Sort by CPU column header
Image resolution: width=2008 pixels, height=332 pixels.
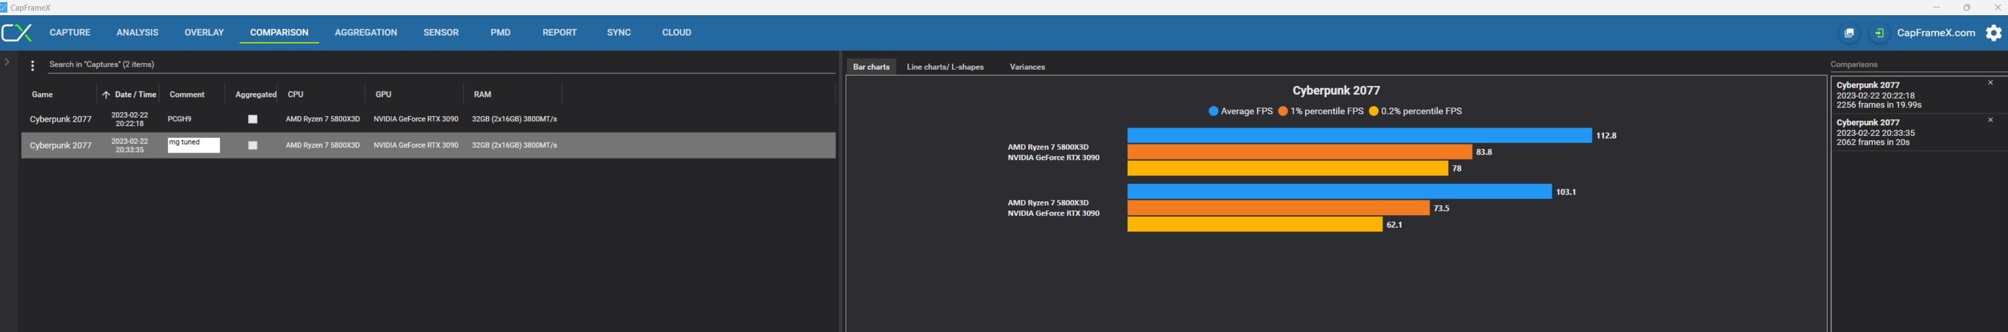pyautogui.click(x=295, y=95)
